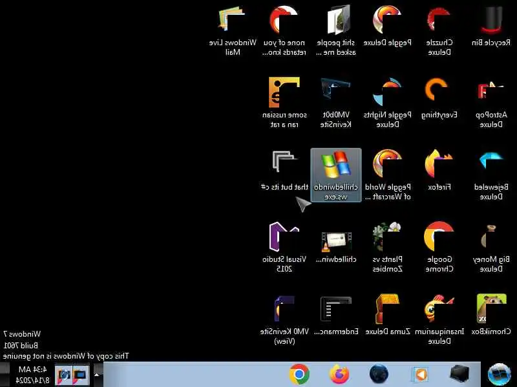Image resolution: width=517 pixels, height=387 pixels.
Task: Select the 'none of you retards kno...' shortcut
Action: (284, 30)
